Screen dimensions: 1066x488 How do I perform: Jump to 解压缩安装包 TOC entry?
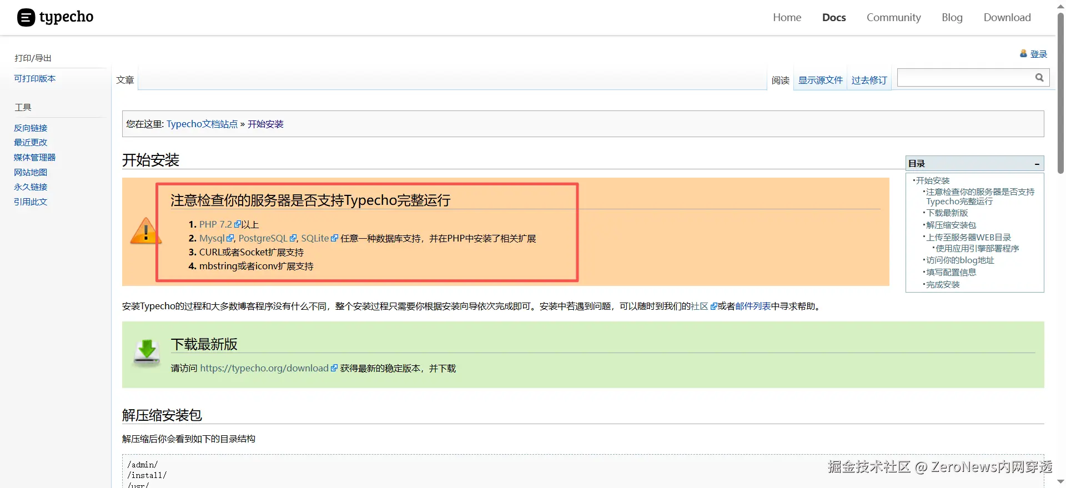pos(951,225)
